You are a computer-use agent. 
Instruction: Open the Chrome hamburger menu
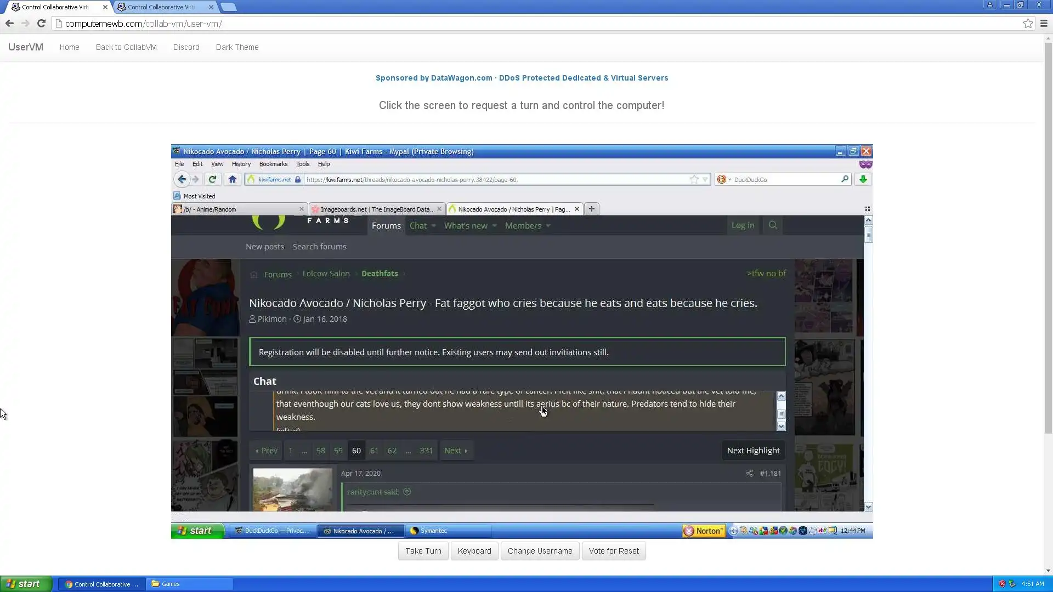[1044, 23]
